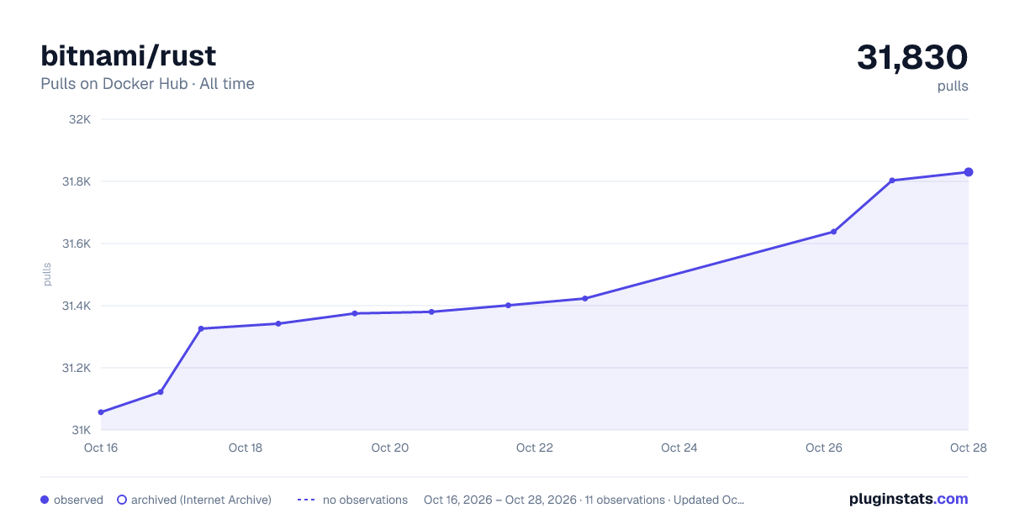Click the data point just below 31.2K
The image size is (1009, 529).
(x=161, y=392)
